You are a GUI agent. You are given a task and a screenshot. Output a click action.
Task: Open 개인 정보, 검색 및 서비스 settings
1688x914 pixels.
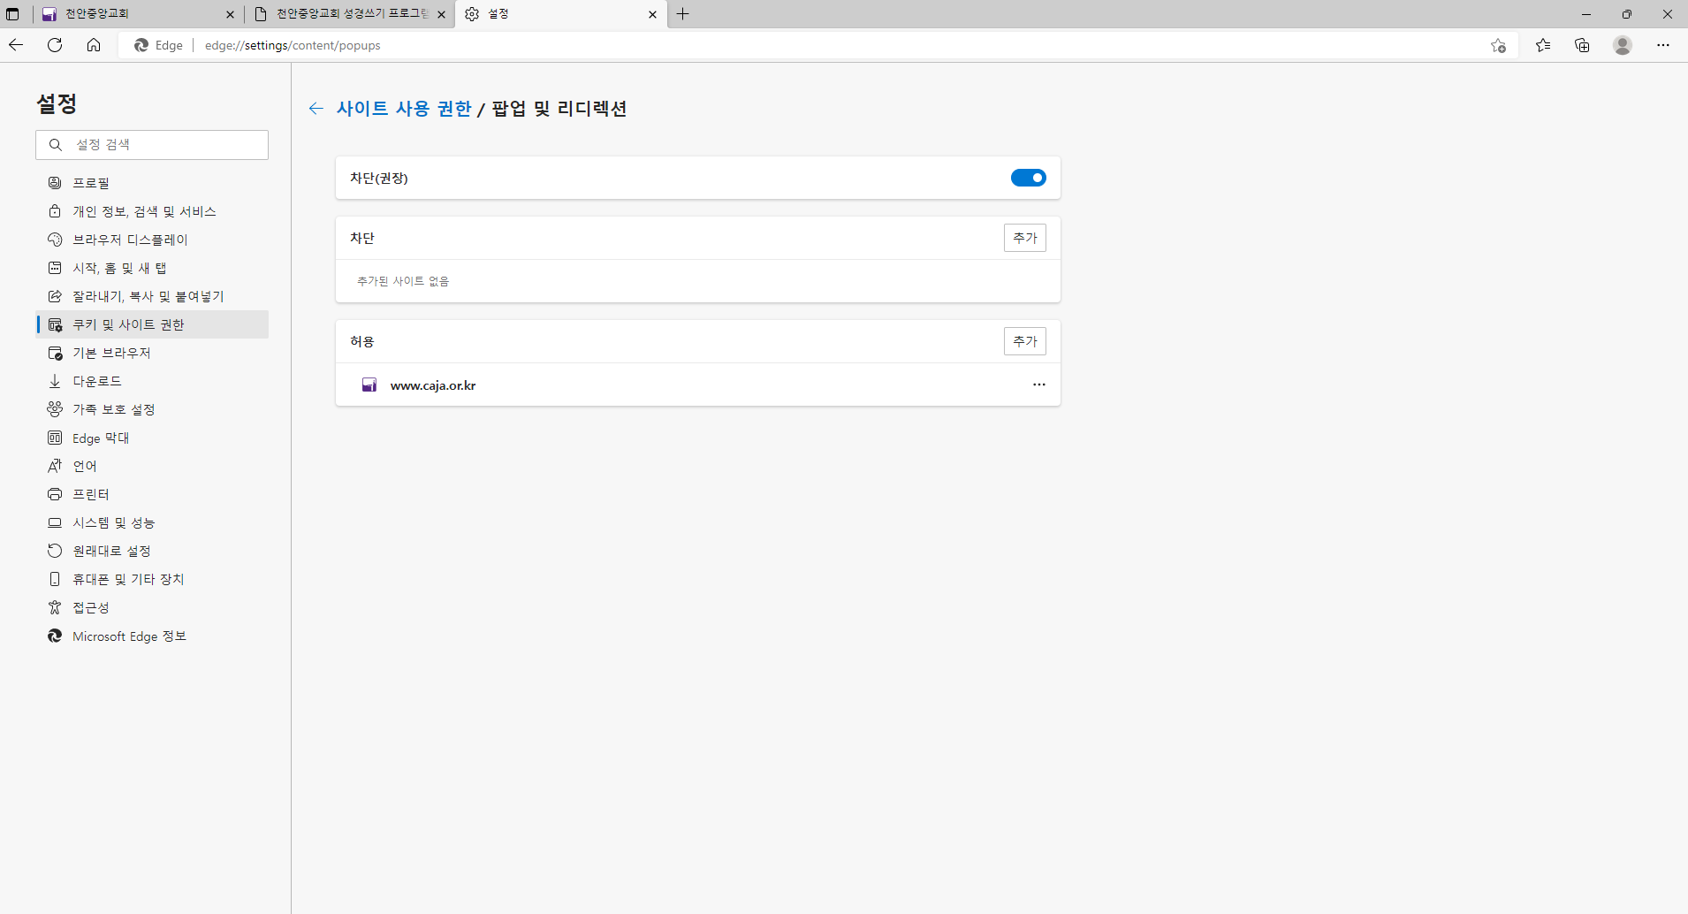point(144,211)
